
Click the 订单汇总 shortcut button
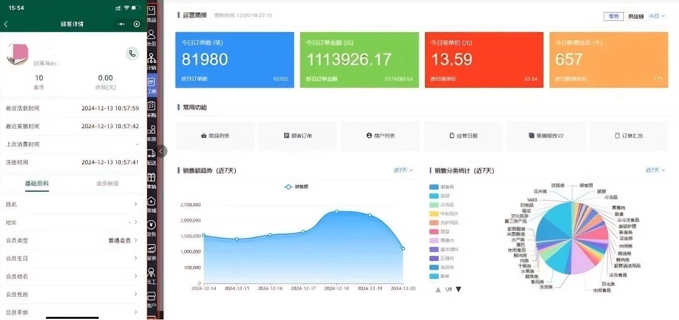(628, 136)
